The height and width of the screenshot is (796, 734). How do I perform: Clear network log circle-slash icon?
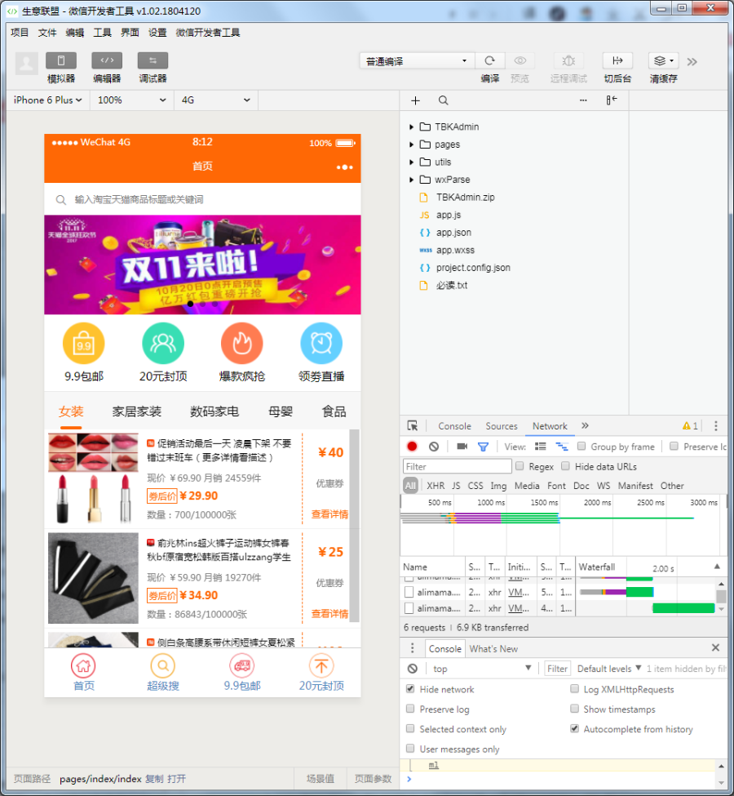[434, 447]
